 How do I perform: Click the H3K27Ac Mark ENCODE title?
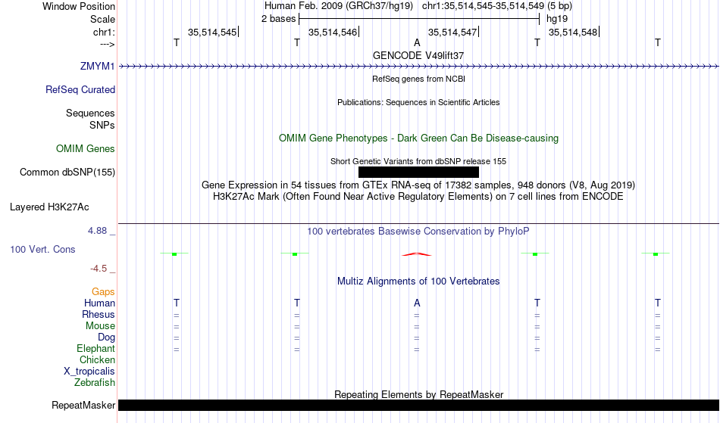[x=418, y=197]
